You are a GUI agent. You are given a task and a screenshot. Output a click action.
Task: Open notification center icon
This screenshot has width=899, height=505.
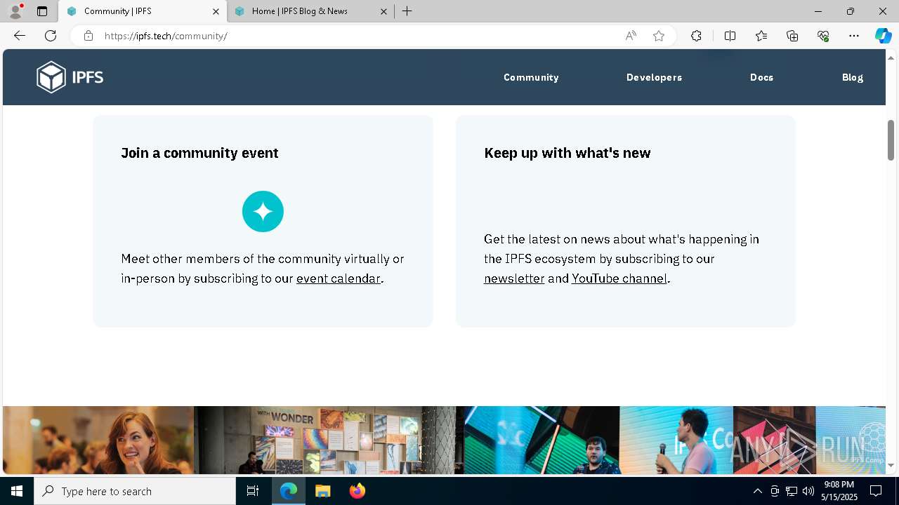coord(876,491)
